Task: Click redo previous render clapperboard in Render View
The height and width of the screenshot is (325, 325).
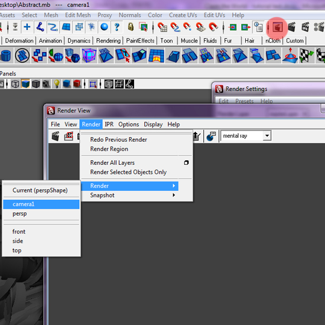Action: [x=56, y=136]
